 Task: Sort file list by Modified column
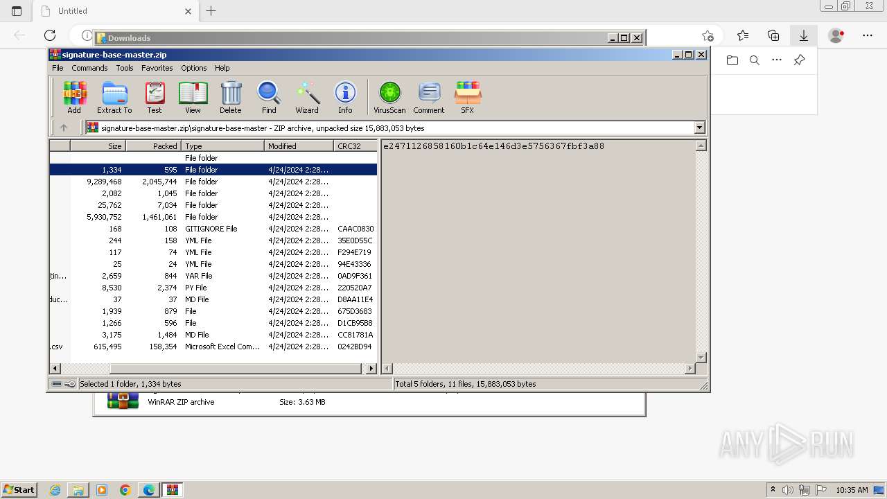pyautogui.click(x=299, y=146)
